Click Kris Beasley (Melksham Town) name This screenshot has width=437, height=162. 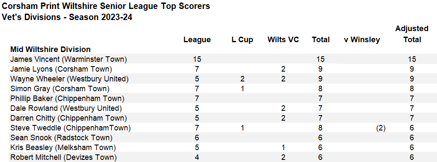(63, 148)
